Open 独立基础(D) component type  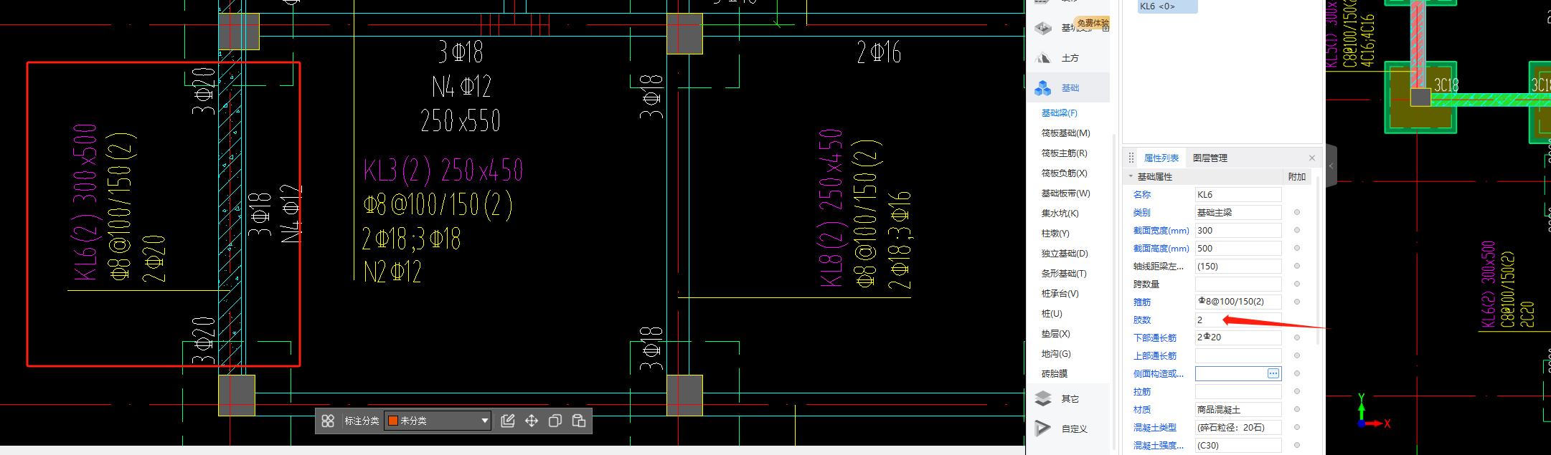coord(1065,254)
